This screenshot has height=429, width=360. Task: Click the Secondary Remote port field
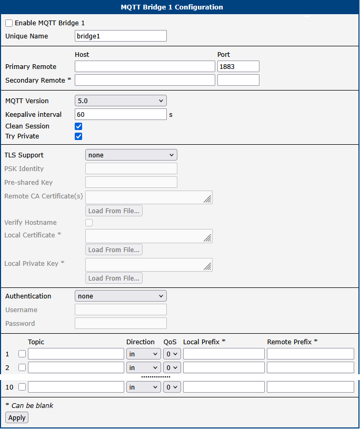click(x=238, y=80)
